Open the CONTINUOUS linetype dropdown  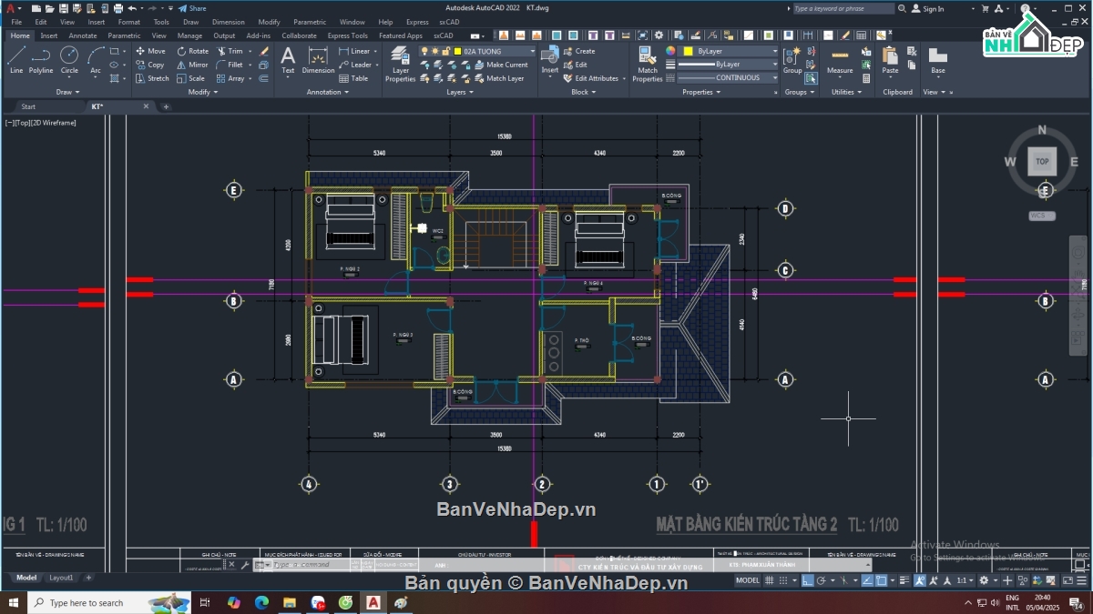click(x=727, y=78)
